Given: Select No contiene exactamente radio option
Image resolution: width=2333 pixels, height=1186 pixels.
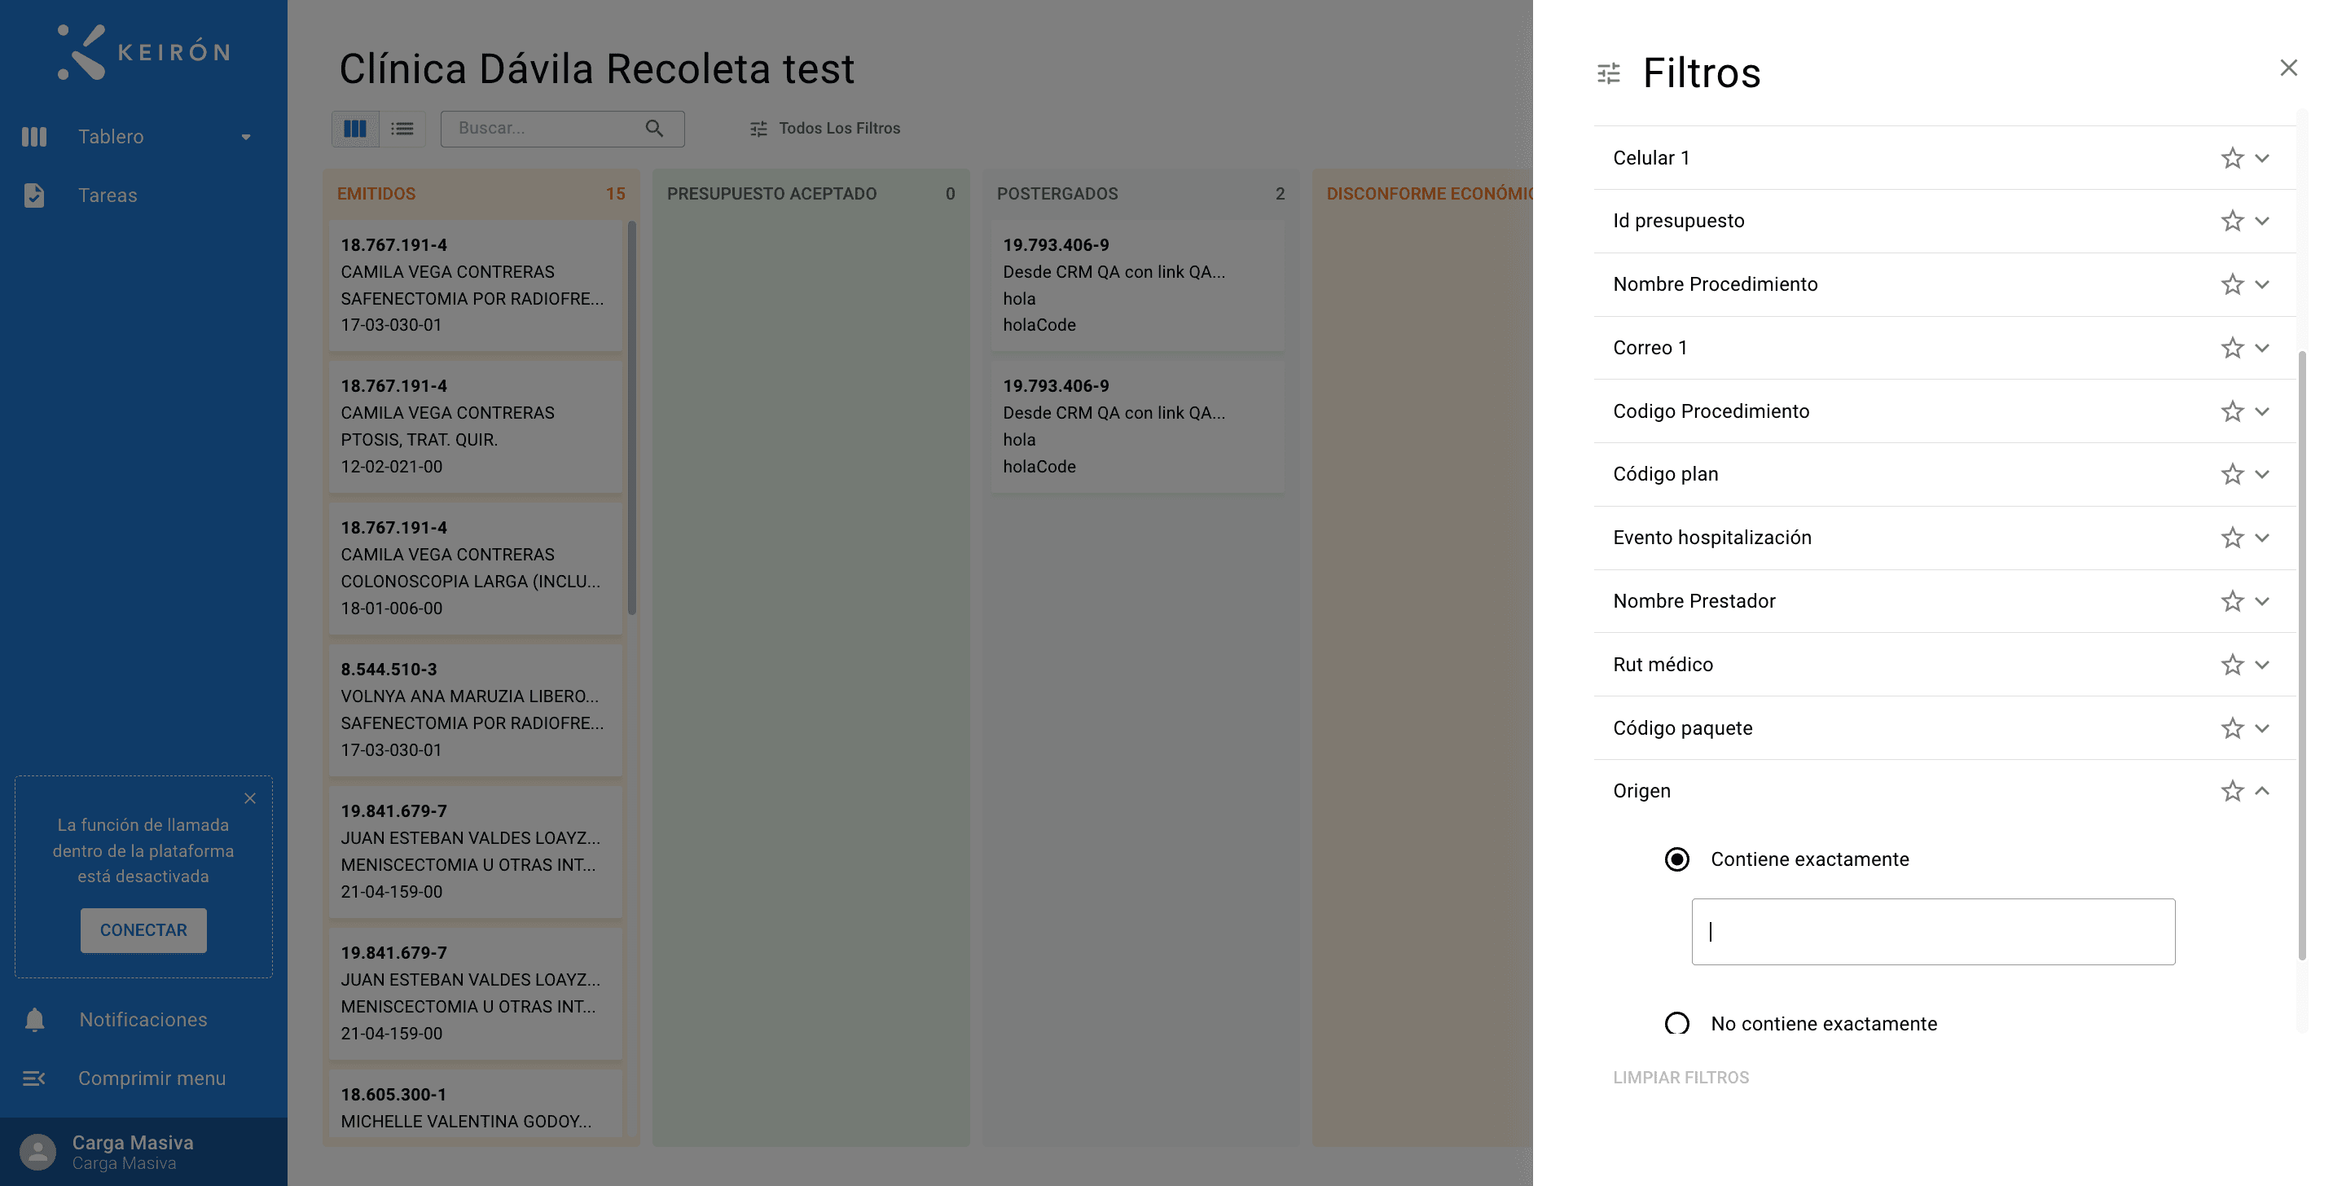Looking at the screenshot, I should tap(1677, 1023).
